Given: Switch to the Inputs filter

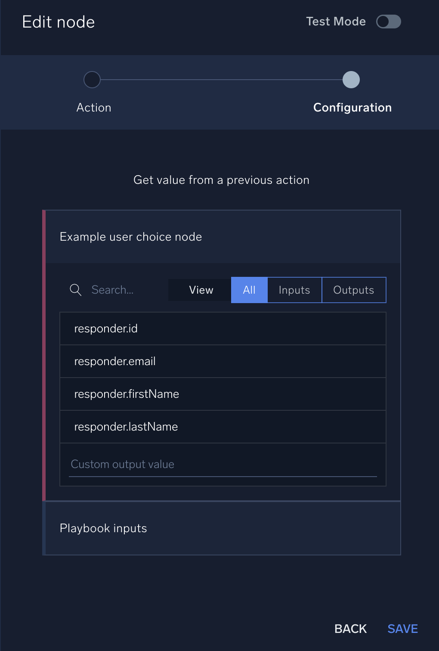Looking at the screenshot, I should pyautogui.click(x=294, y=290).
